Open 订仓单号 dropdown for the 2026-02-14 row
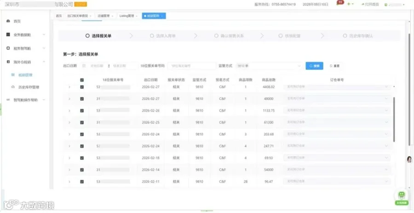414x213 pixels. tap(337, 169)
